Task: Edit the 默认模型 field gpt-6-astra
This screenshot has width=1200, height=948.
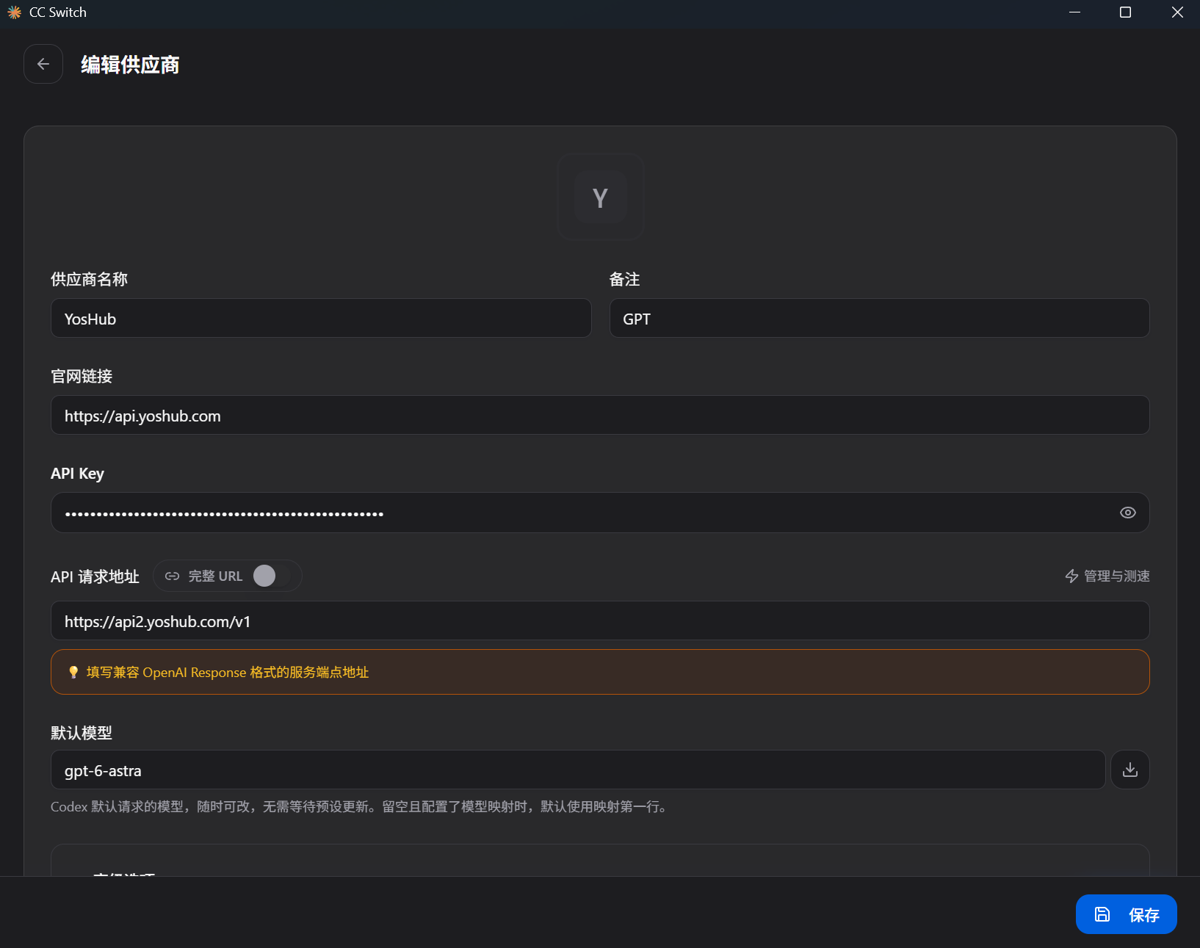Action: point(578,770)
